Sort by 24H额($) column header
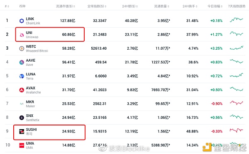The image size is (249, 154). pyautogui.click(x=130, y=6)
